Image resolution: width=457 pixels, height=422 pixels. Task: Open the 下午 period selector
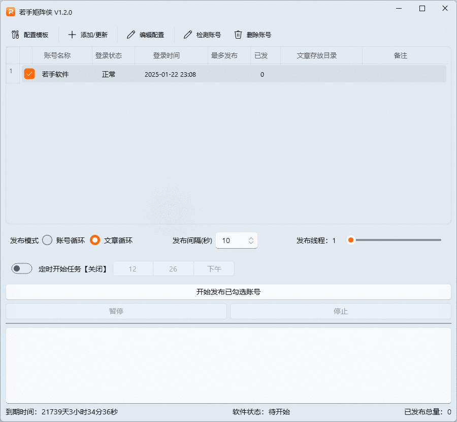coord(214,268)
